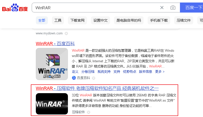Click inside the WinRAR search box
Viewport: 203px width, 117px height.
point(96,8)
